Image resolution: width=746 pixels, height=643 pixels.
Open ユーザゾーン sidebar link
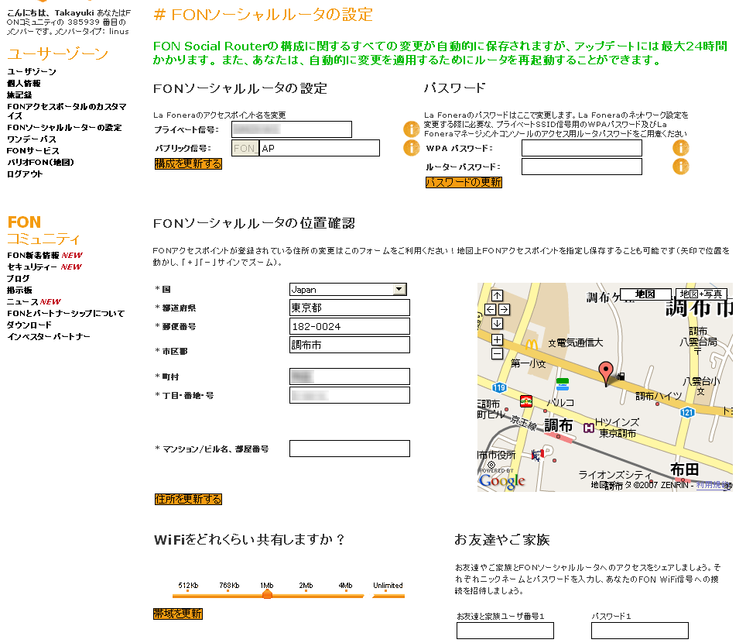[32, 71]
